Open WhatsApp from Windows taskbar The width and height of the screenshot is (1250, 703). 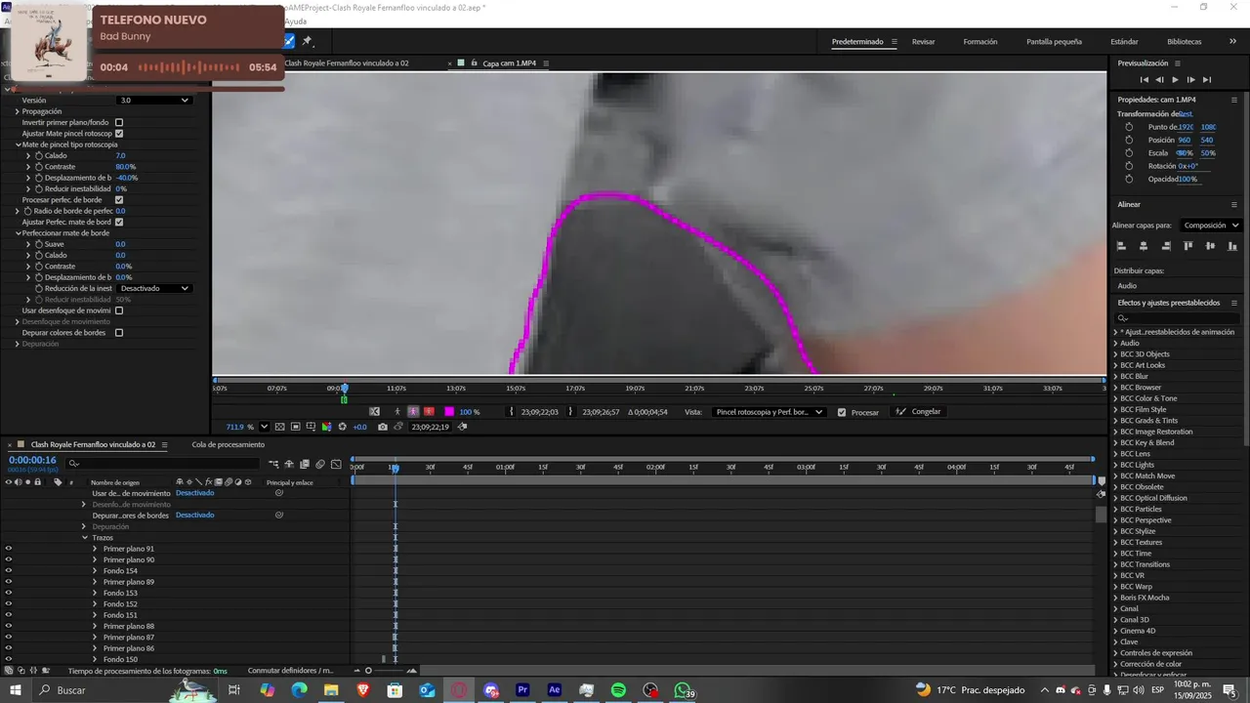pyautogui.click(x=683, y=690)
